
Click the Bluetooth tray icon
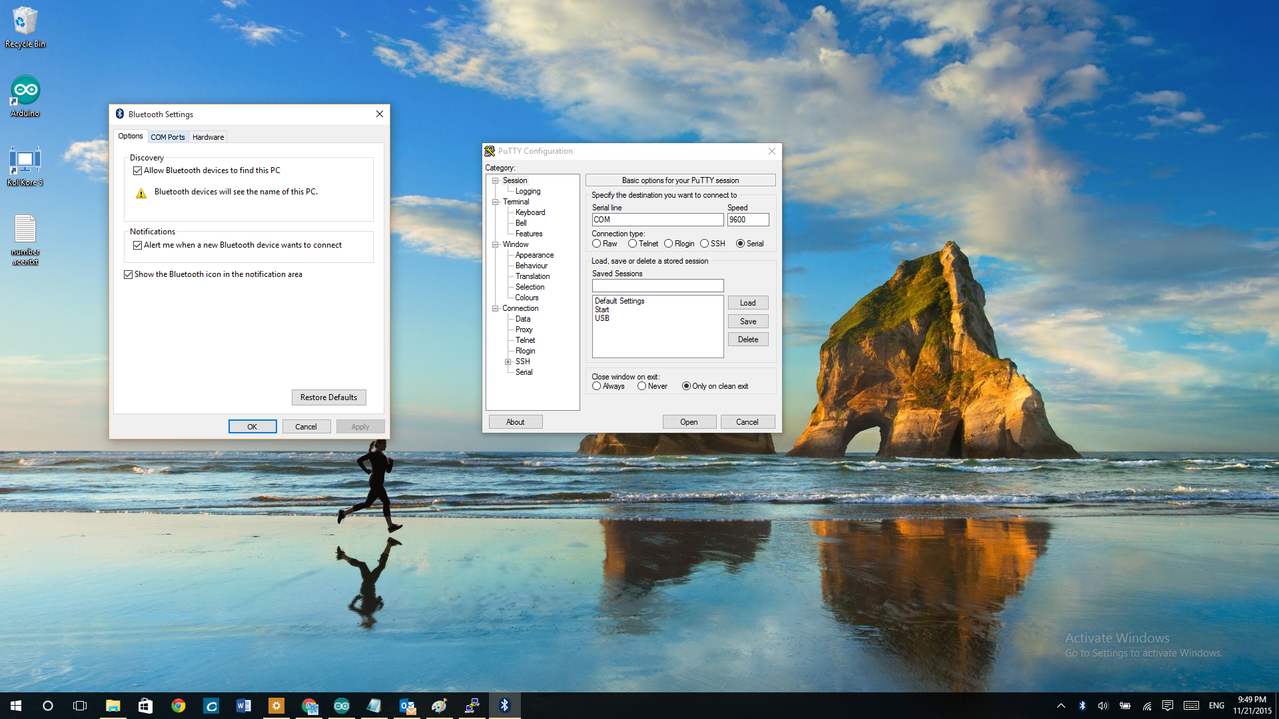click(1082, 706)
